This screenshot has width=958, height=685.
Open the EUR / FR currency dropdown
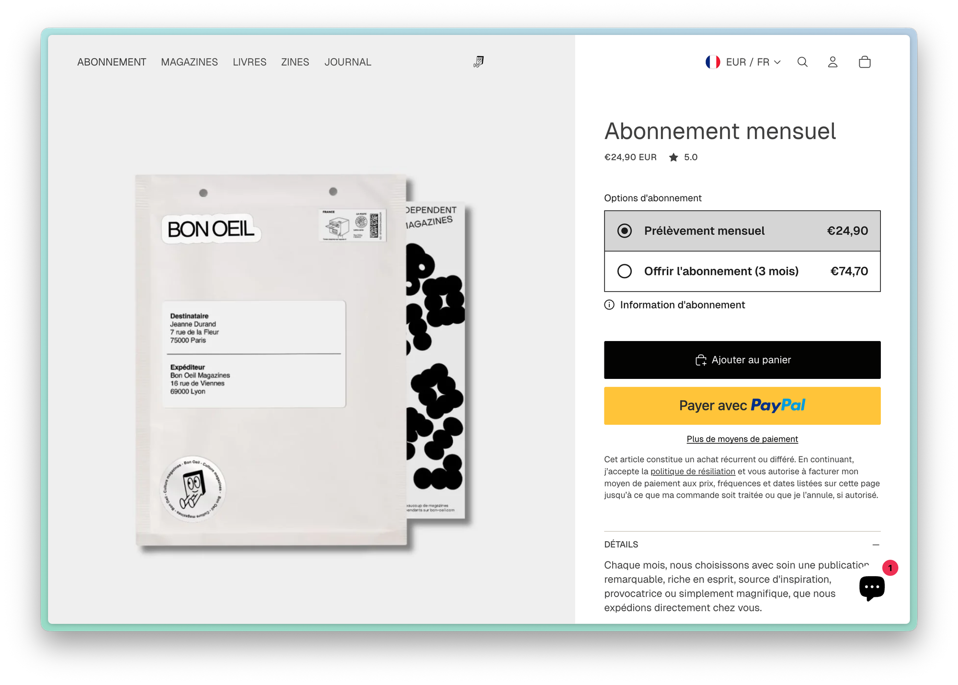click(x=743, y=62)
